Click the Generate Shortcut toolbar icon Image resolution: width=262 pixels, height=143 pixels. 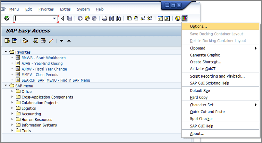coord(167,18)
